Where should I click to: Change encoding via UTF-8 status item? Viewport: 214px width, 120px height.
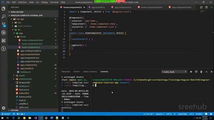pyautogui.click(x=169, y=114)
